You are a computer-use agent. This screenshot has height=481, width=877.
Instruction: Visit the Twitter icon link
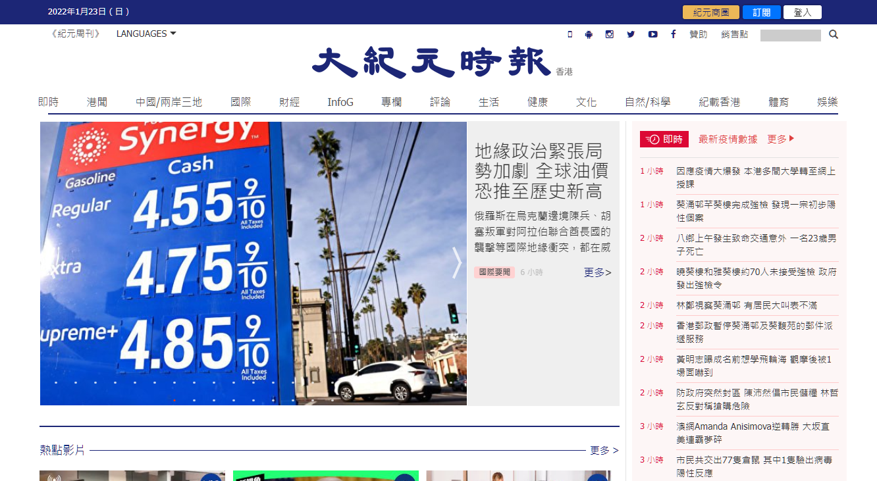(x=631, y=34)
